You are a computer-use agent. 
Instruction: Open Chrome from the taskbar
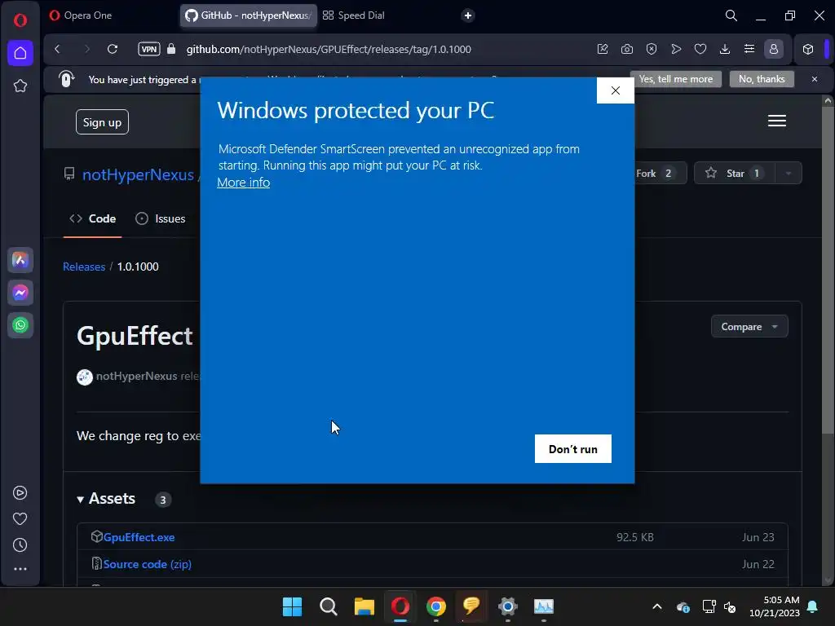click(x=436, y=606)
